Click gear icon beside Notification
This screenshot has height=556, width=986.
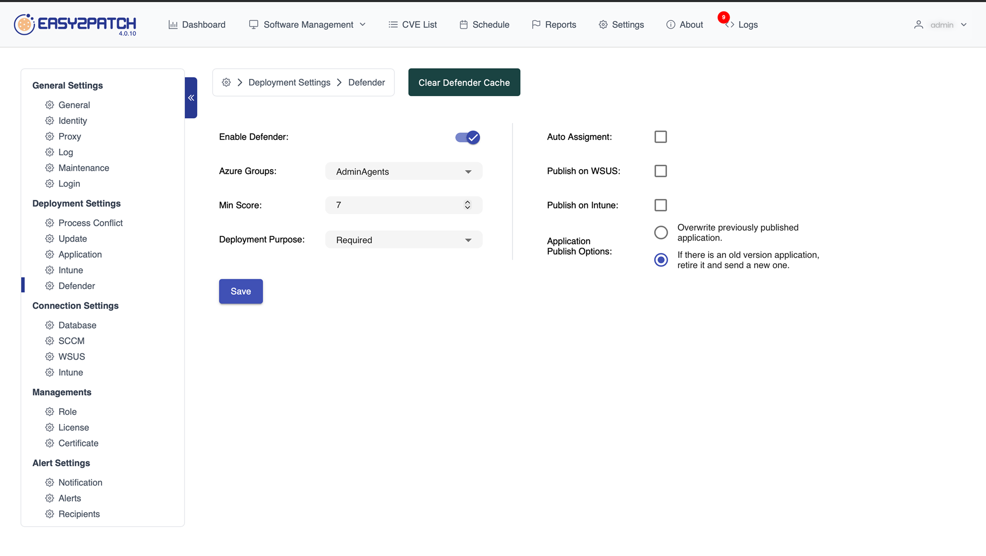coord(50,483)
